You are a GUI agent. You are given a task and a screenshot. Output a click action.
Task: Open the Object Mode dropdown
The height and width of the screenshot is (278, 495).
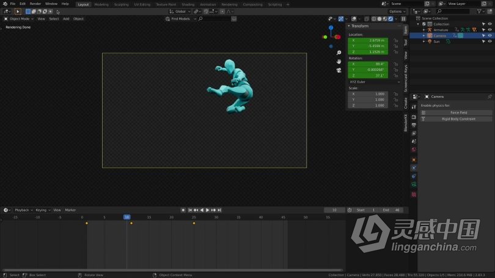point(18,19)
